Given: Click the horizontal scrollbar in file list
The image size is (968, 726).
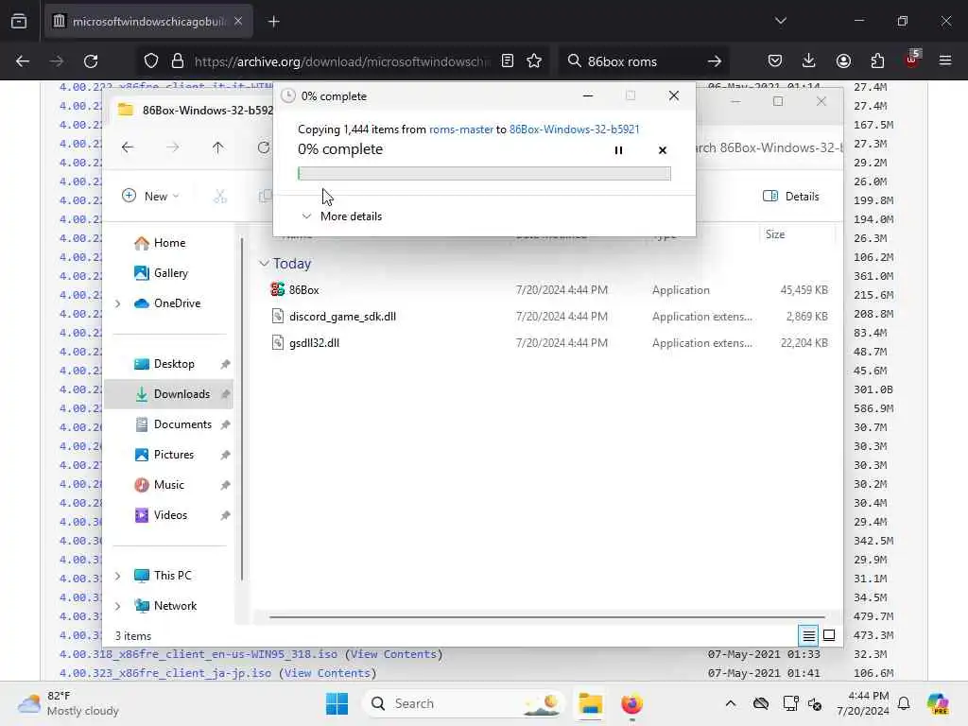Looking at the screenshot, I should coord(547,616).
